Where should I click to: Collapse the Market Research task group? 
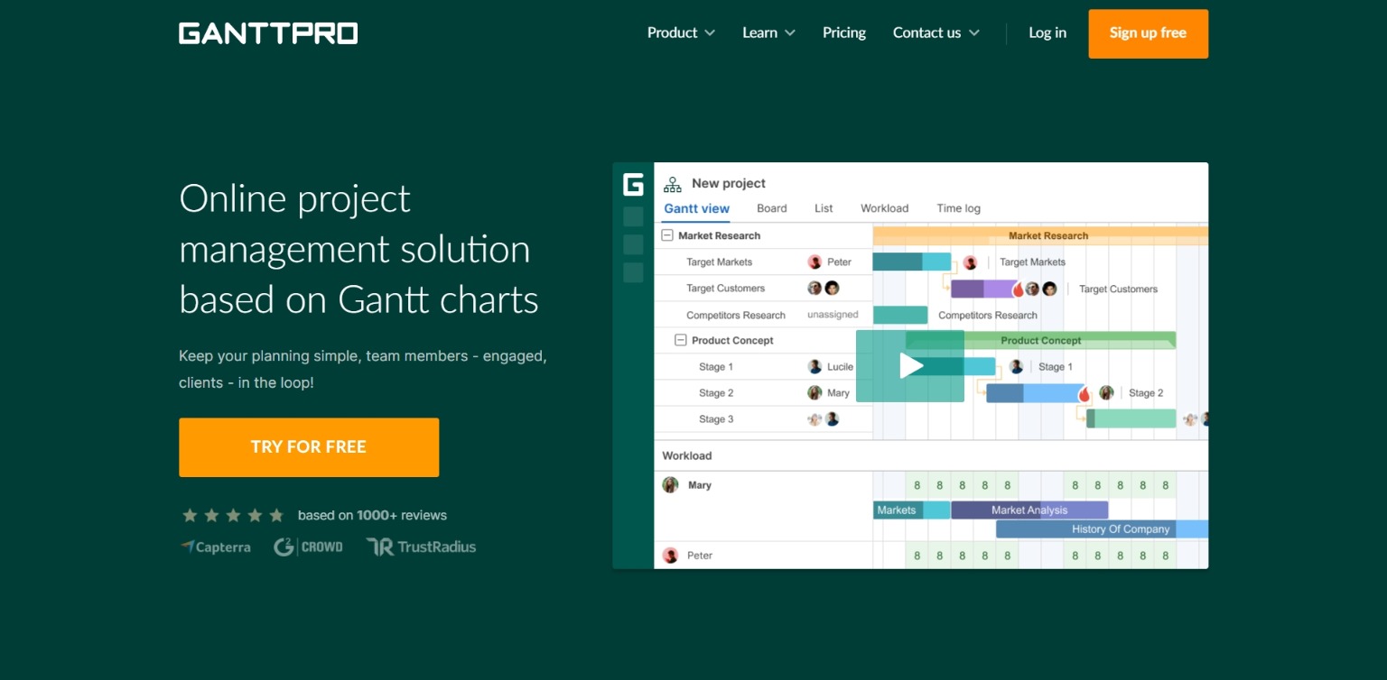point(667,235)
